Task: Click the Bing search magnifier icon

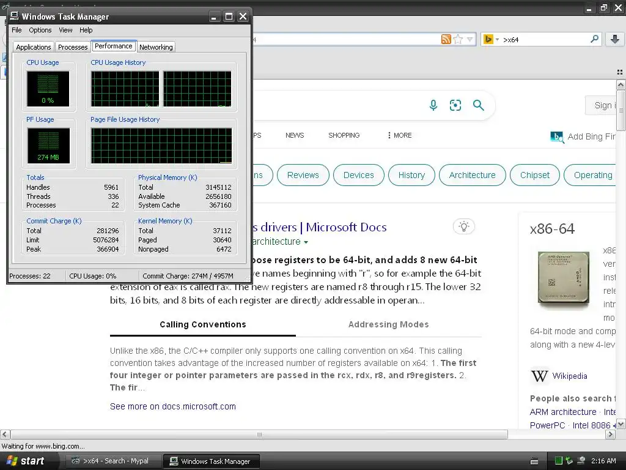Action: [x=478, y=105]
